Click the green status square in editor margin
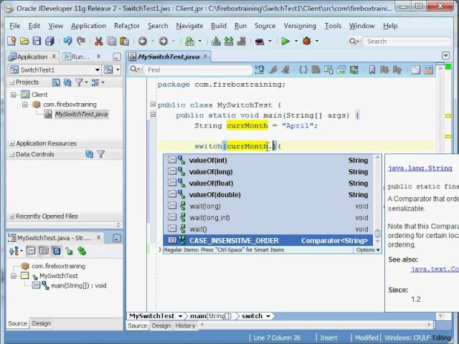 pyautogui.click(x=448, y=67)
